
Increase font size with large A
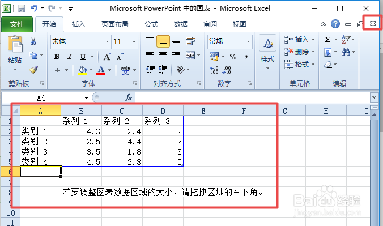107,57
